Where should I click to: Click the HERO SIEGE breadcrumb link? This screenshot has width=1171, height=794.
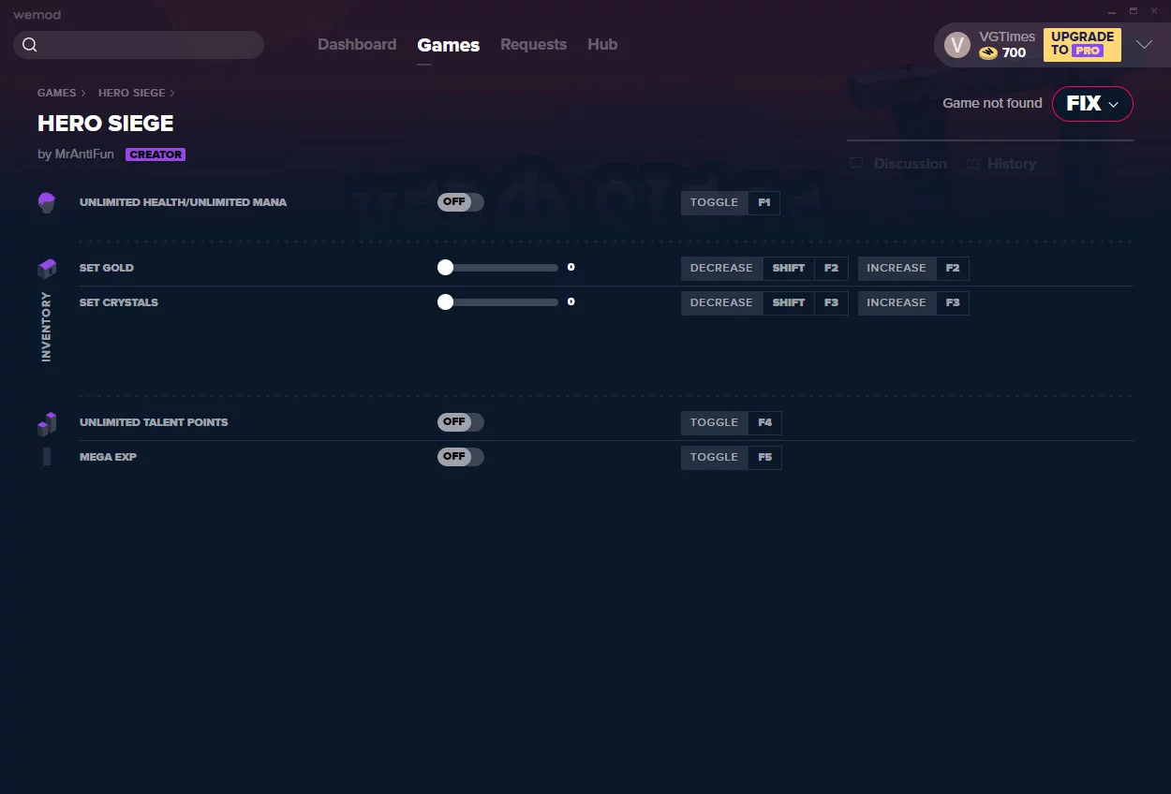tap(131, 93)
